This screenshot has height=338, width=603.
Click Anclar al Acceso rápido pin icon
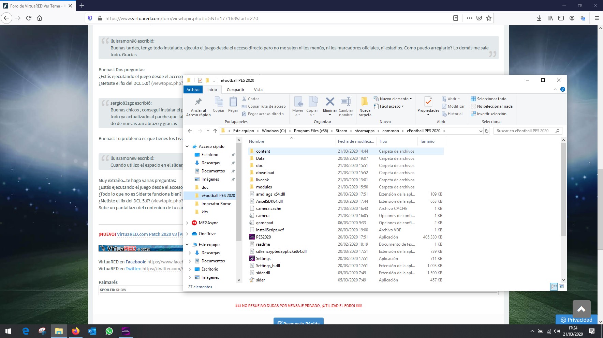tap(198, 102)
